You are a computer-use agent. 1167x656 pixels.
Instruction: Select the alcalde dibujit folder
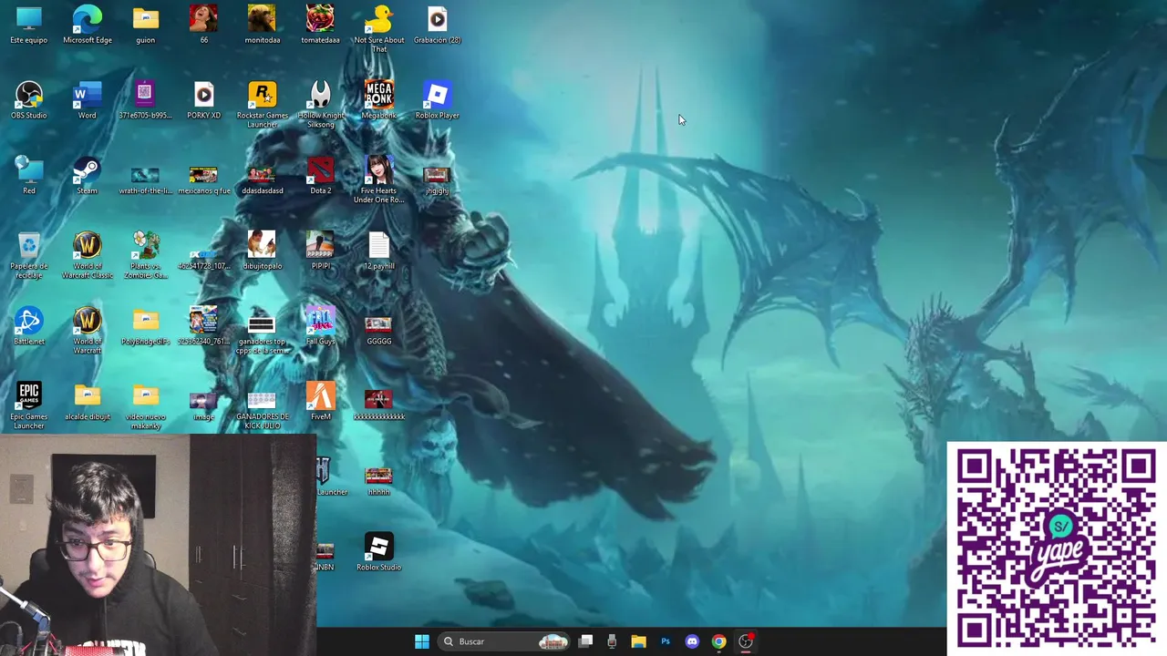(87, 402)
